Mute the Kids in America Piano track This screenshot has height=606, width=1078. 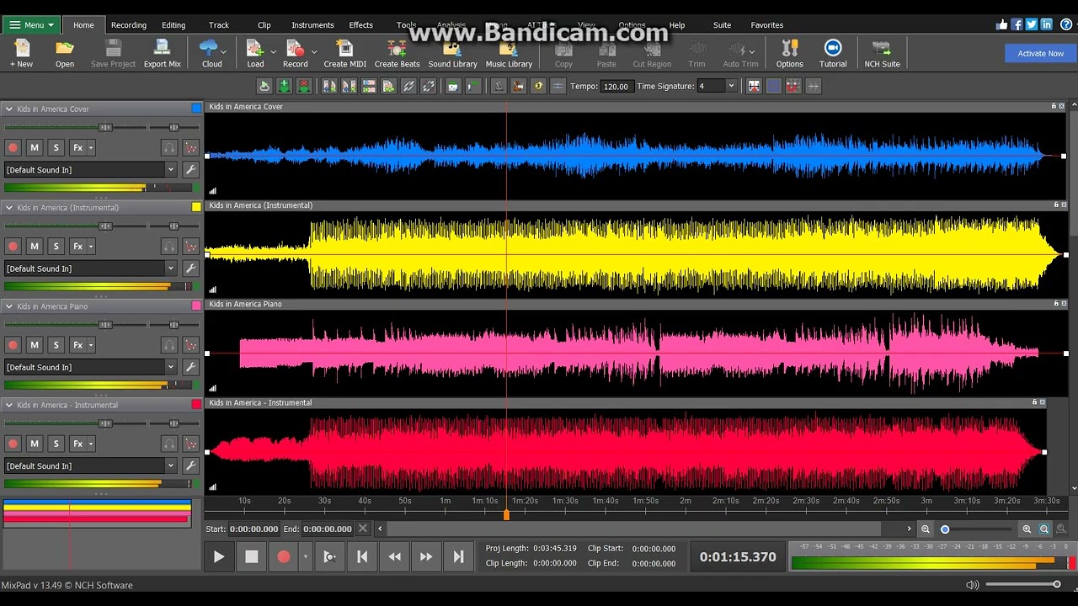point(35,344)
